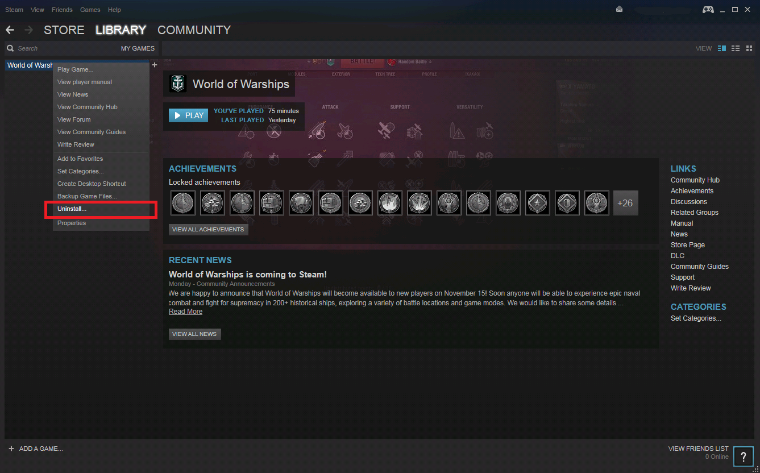Screen dimensions: 760x473
Task: Show the +26 more achievements tile
Action: [x=625, y=203]
